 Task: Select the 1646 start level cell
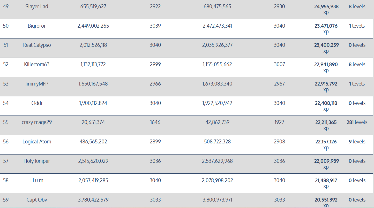155,122
